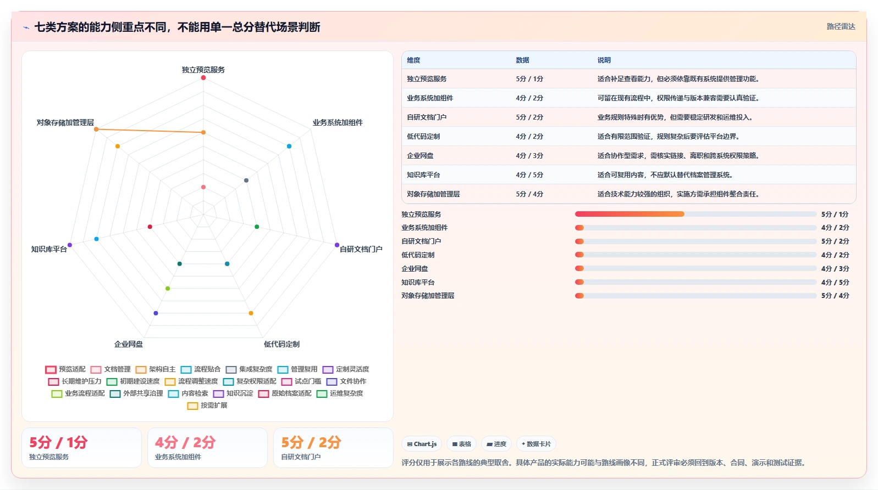This screenshot has height=490, width=878.
Task: Toggle the 初期建设速度 legend entry
Action: coord(133,381)
